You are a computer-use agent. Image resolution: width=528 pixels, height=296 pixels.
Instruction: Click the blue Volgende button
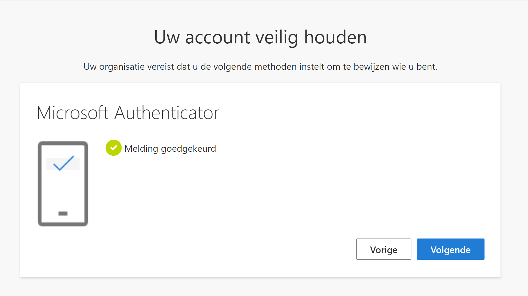point(450,249)
